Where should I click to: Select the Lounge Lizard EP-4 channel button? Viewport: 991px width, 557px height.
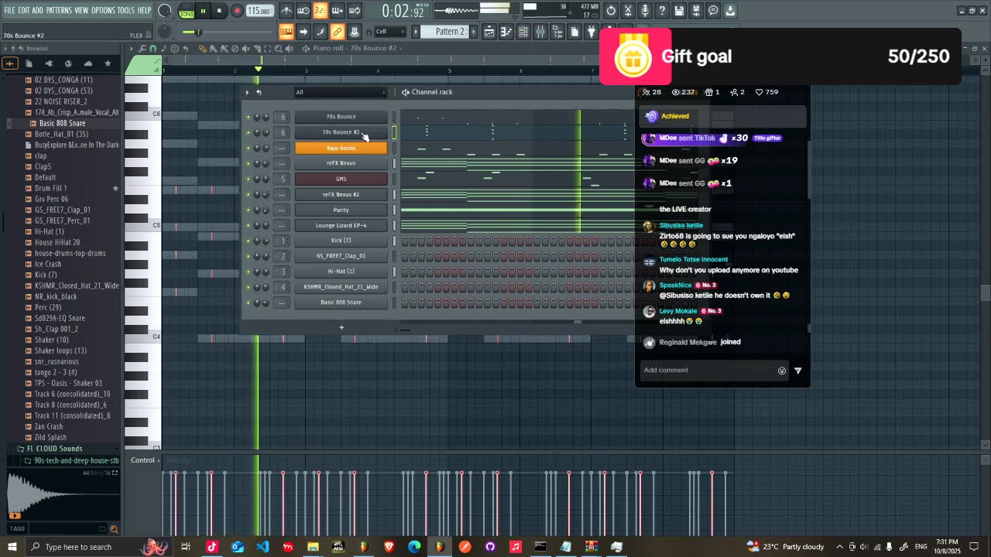coord(341,225)
